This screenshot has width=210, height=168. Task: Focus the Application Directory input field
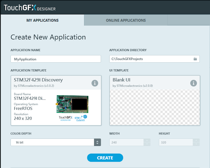coord(155,59)
